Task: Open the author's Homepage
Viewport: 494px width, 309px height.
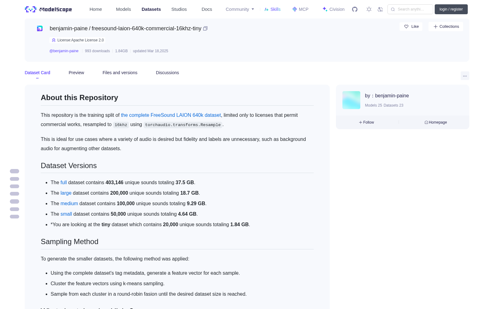Action: 436,122
